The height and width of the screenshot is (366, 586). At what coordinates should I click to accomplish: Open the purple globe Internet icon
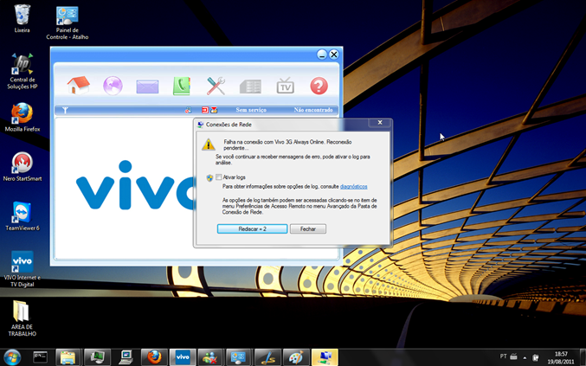(113, 86)
